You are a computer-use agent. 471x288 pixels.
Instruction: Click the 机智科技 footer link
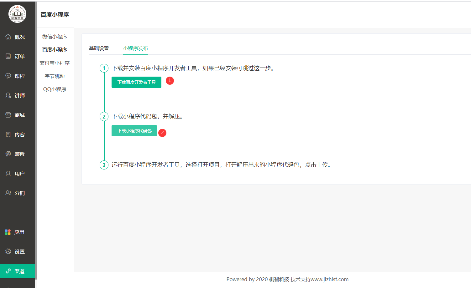tap(279, 279)
